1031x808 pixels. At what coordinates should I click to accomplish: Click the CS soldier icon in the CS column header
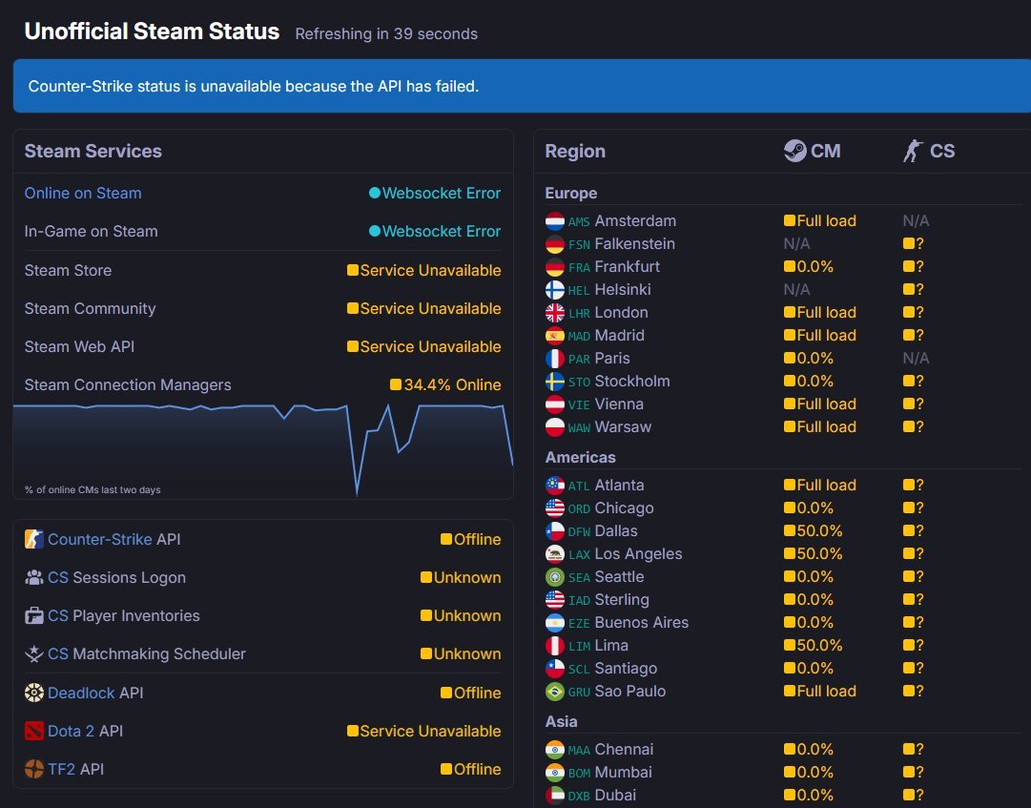914,150
